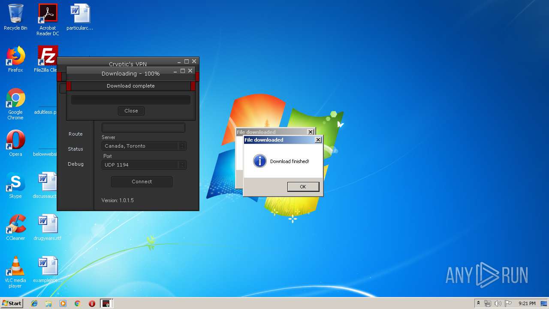This screenshot has width=549, height=309.
Task: Maximize the Cryptic's VPN window
Action: tap(187, 61)
